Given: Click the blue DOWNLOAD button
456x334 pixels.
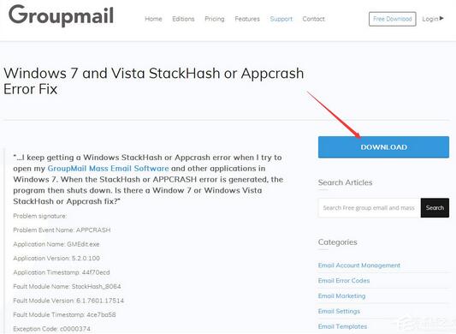Looking at the screenshot, I should pos(383,147).
